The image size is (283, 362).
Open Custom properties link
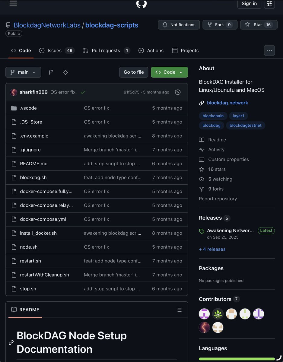[224, 159]
